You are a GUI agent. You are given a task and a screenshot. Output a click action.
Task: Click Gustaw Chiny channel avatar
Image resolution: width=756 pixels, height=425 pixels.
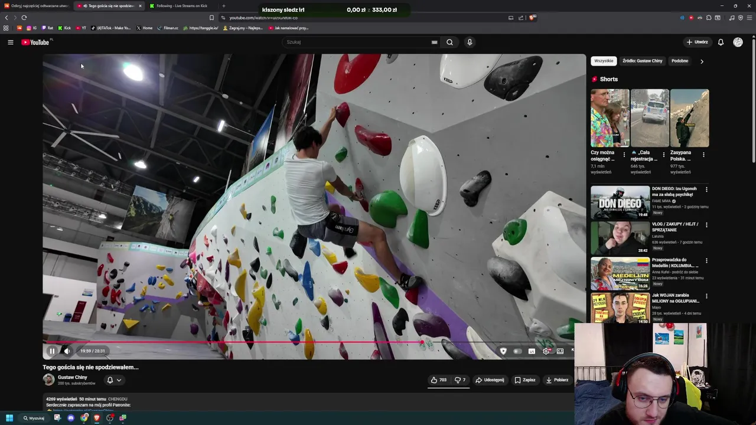click(x=48, y=380)
